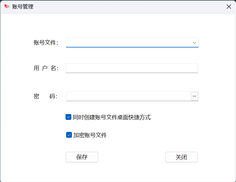The height and width of the screenshot is (182, 236).
Task: Expand the 账号文件 dropdown arrow
Action: tap(194, 43)
